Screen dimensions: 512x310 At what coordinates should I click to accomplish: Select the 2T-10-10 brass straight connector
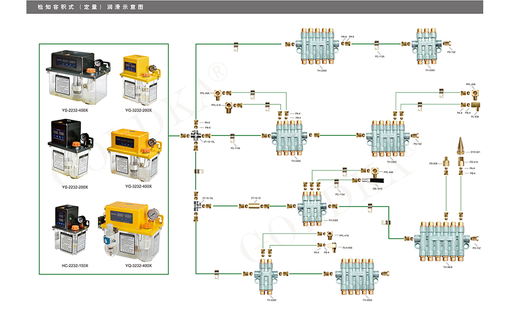(x=255, y=206)
